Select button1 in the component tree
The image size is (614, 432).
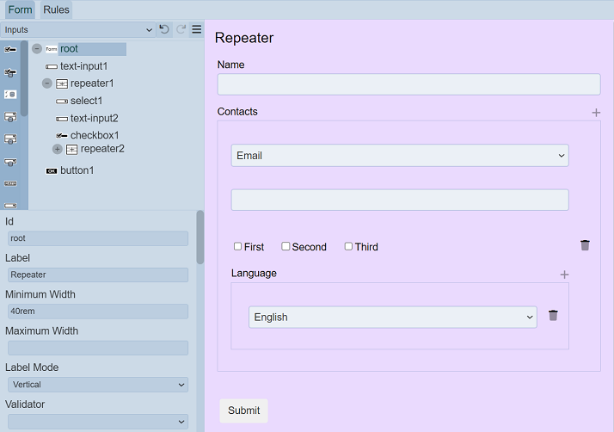click(77, 170)
